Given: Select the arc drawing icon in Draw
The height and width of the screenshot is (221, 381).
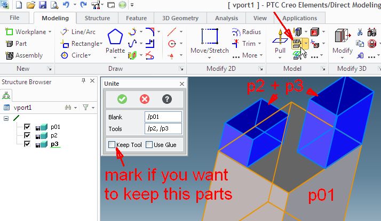Looking at the screenshot, I should (132, 31).
